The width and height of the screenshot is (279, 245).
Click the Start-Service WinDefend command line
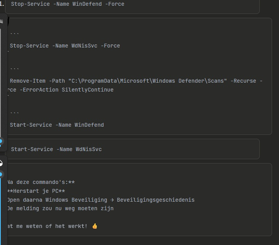(x=57, y=125)
